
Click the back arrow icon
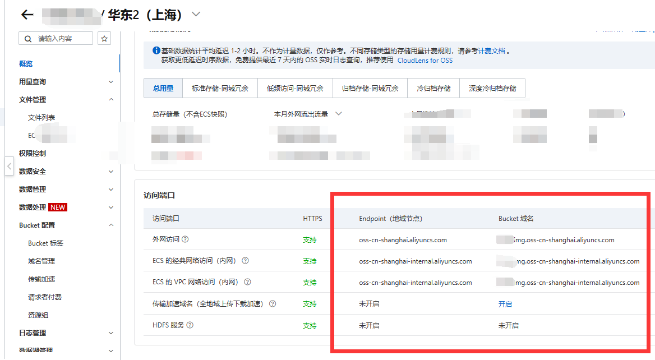(x=27, y=15)
